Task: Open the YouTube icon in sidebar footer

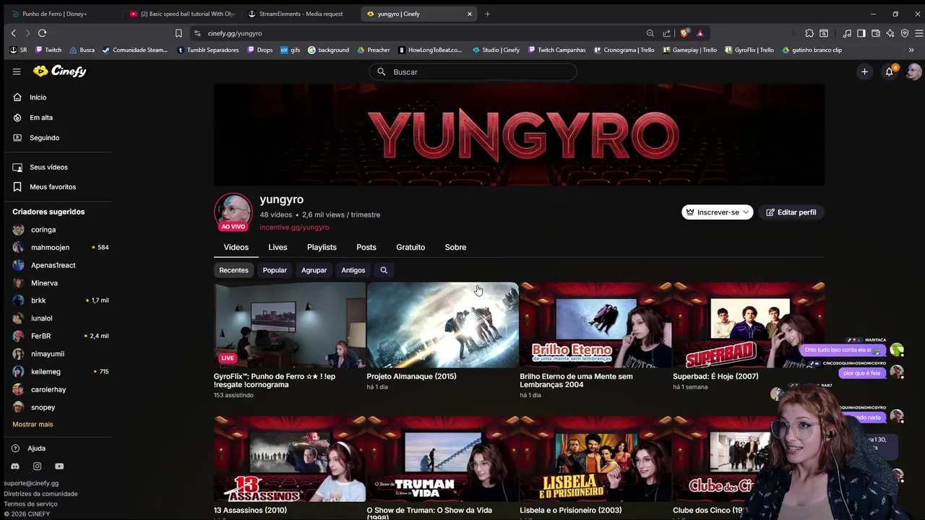Action: [x=59, y=467]
